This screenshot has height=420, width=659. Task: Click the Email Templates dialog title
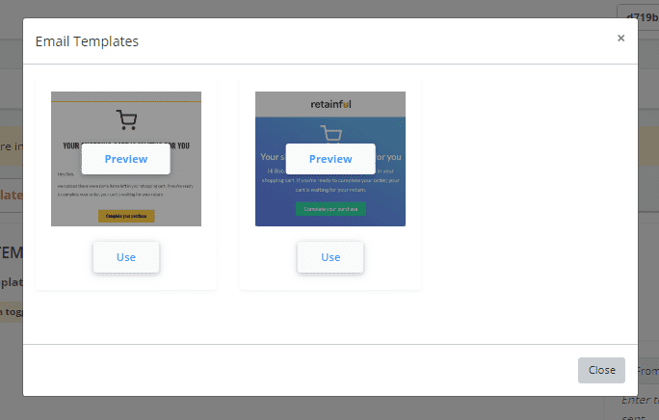[x=87, y=41]
